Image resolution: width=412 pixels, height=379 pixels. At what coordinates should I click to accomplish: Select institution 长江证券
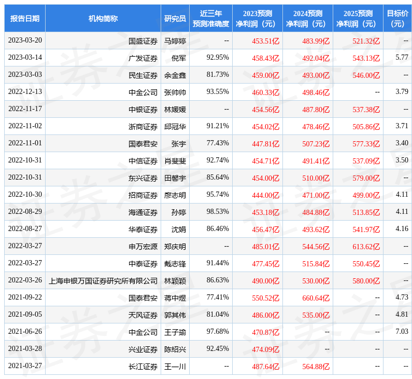point(143,366)
